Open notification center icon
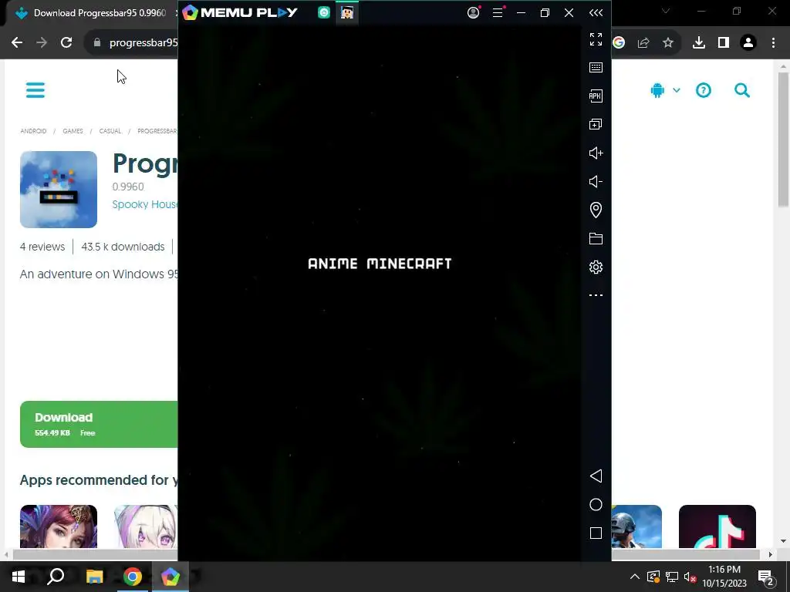Screen dimensions: 790x592 point(765,578)
